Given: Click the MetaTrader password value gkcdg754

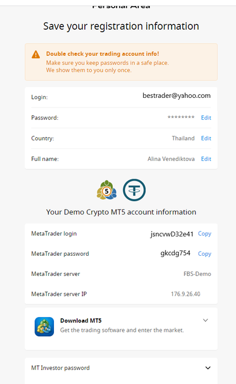Looking at the screenshot, I should pyautogui.click(x=175, y=253).
